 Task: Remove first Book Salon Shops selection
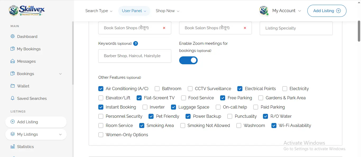coord(164,28)
